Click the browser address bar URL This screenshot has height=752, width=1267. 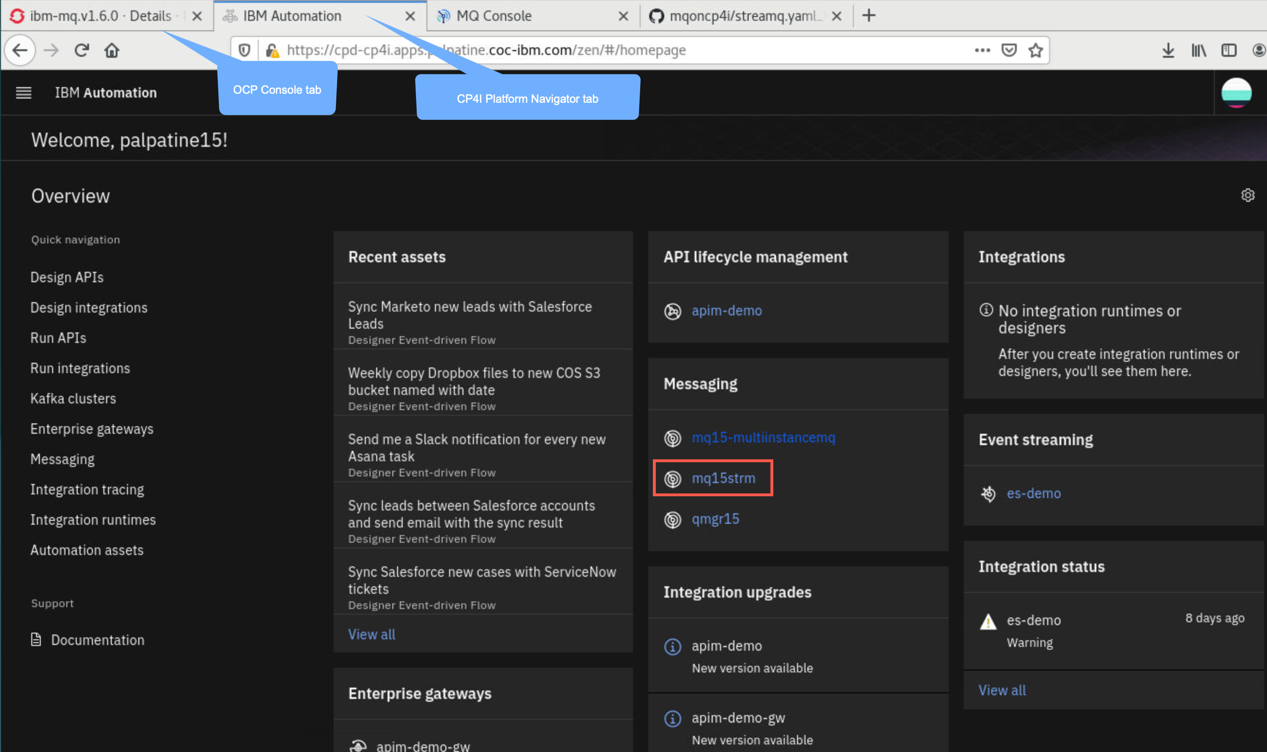point(486,50)
